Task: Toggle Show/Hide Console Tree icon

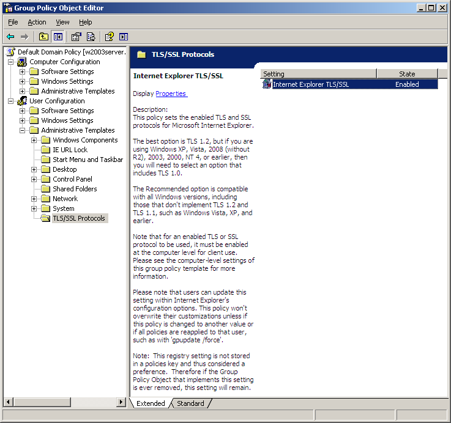Action: 58,37
